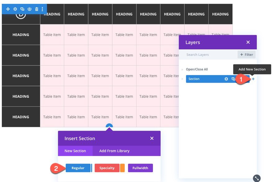Add a new section with the plus icon
273x182 pixels.
[x=253, y=79]
